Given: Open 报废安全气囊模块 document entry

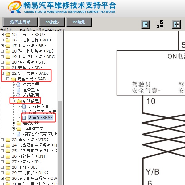Looking at the screenshot, I should point(40,134).
